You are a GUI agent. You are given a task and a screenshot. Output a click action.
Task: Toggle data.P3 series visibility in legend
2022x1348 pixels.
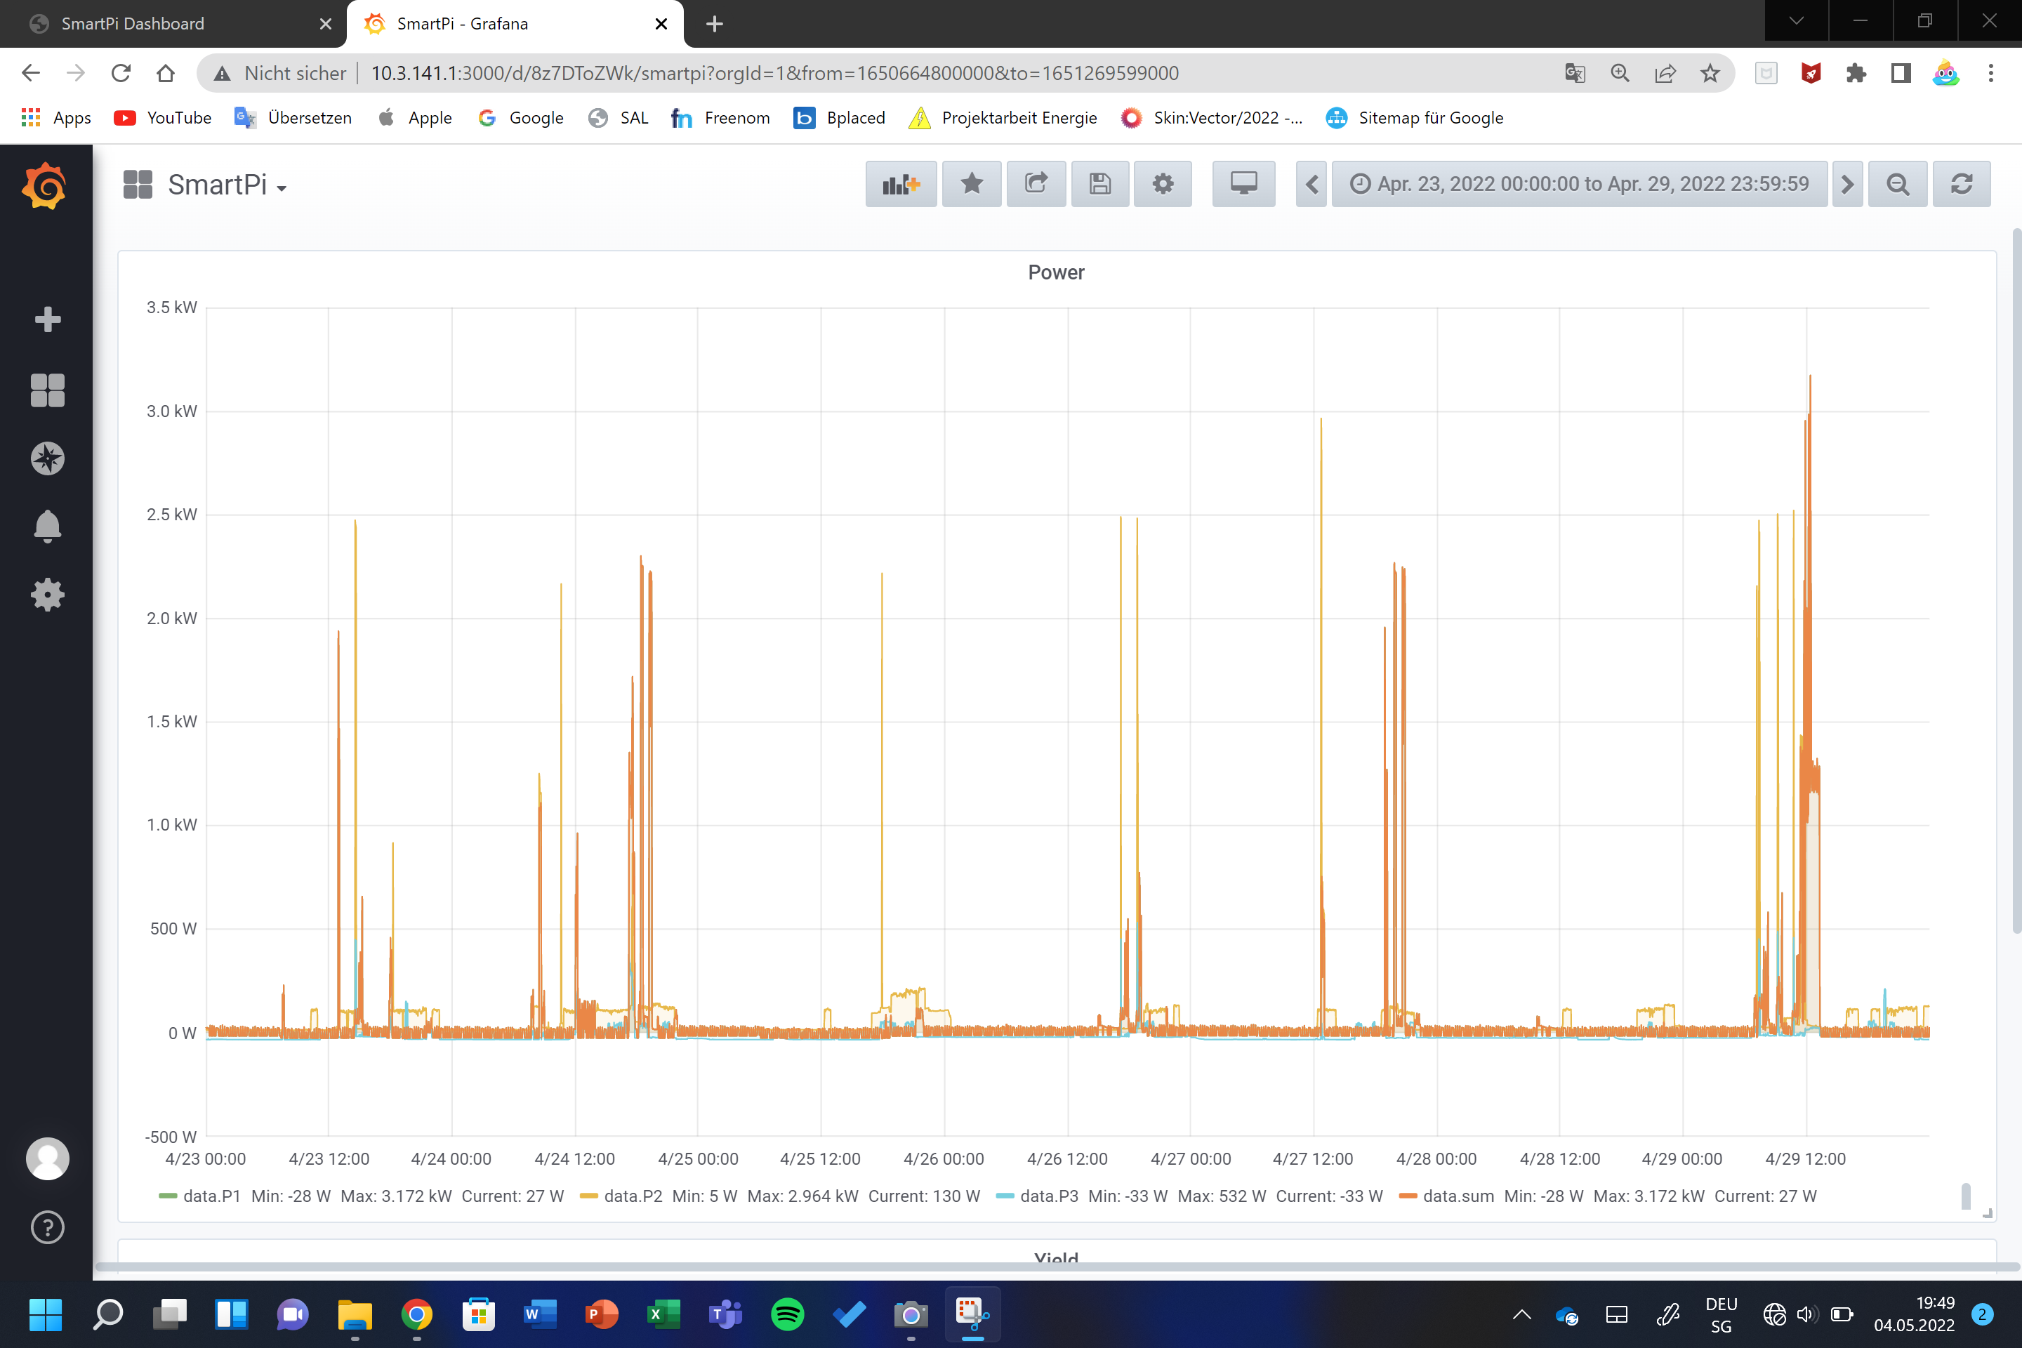tap(1048, 1196)
